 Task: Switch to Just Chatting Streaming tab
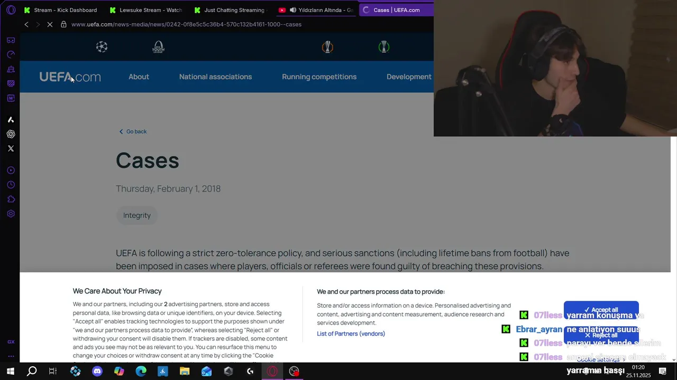pyautogui.click(x=231, y=10)
